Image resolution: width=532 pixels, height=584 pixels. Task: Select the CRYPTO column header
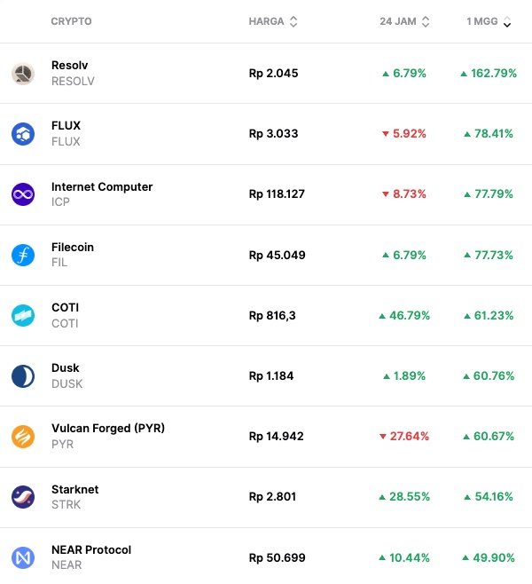point(71,21)
